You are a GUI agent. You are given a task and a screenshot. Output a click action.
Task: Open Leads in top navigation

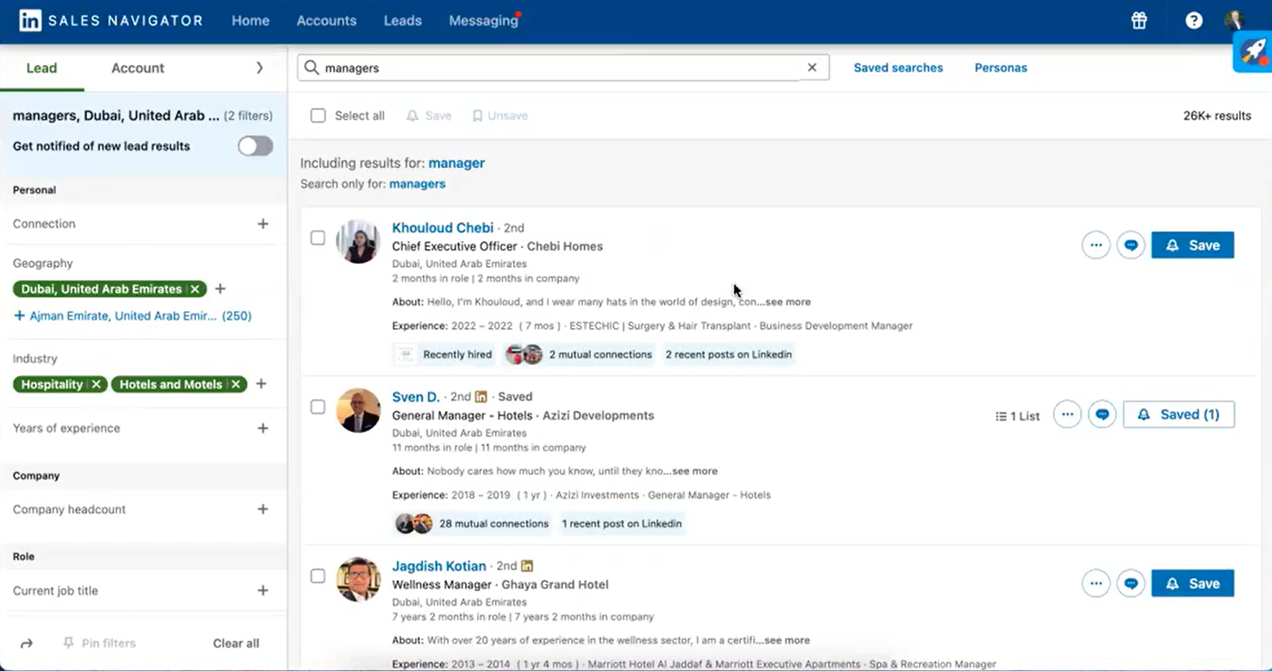[403, 21]
